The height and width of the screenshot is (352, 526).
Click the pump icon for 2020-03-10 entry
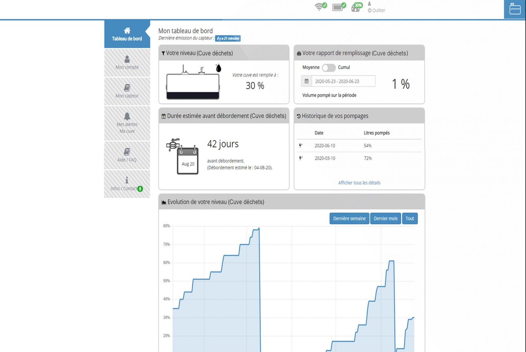pyautogui.click(x=301, y=158)
